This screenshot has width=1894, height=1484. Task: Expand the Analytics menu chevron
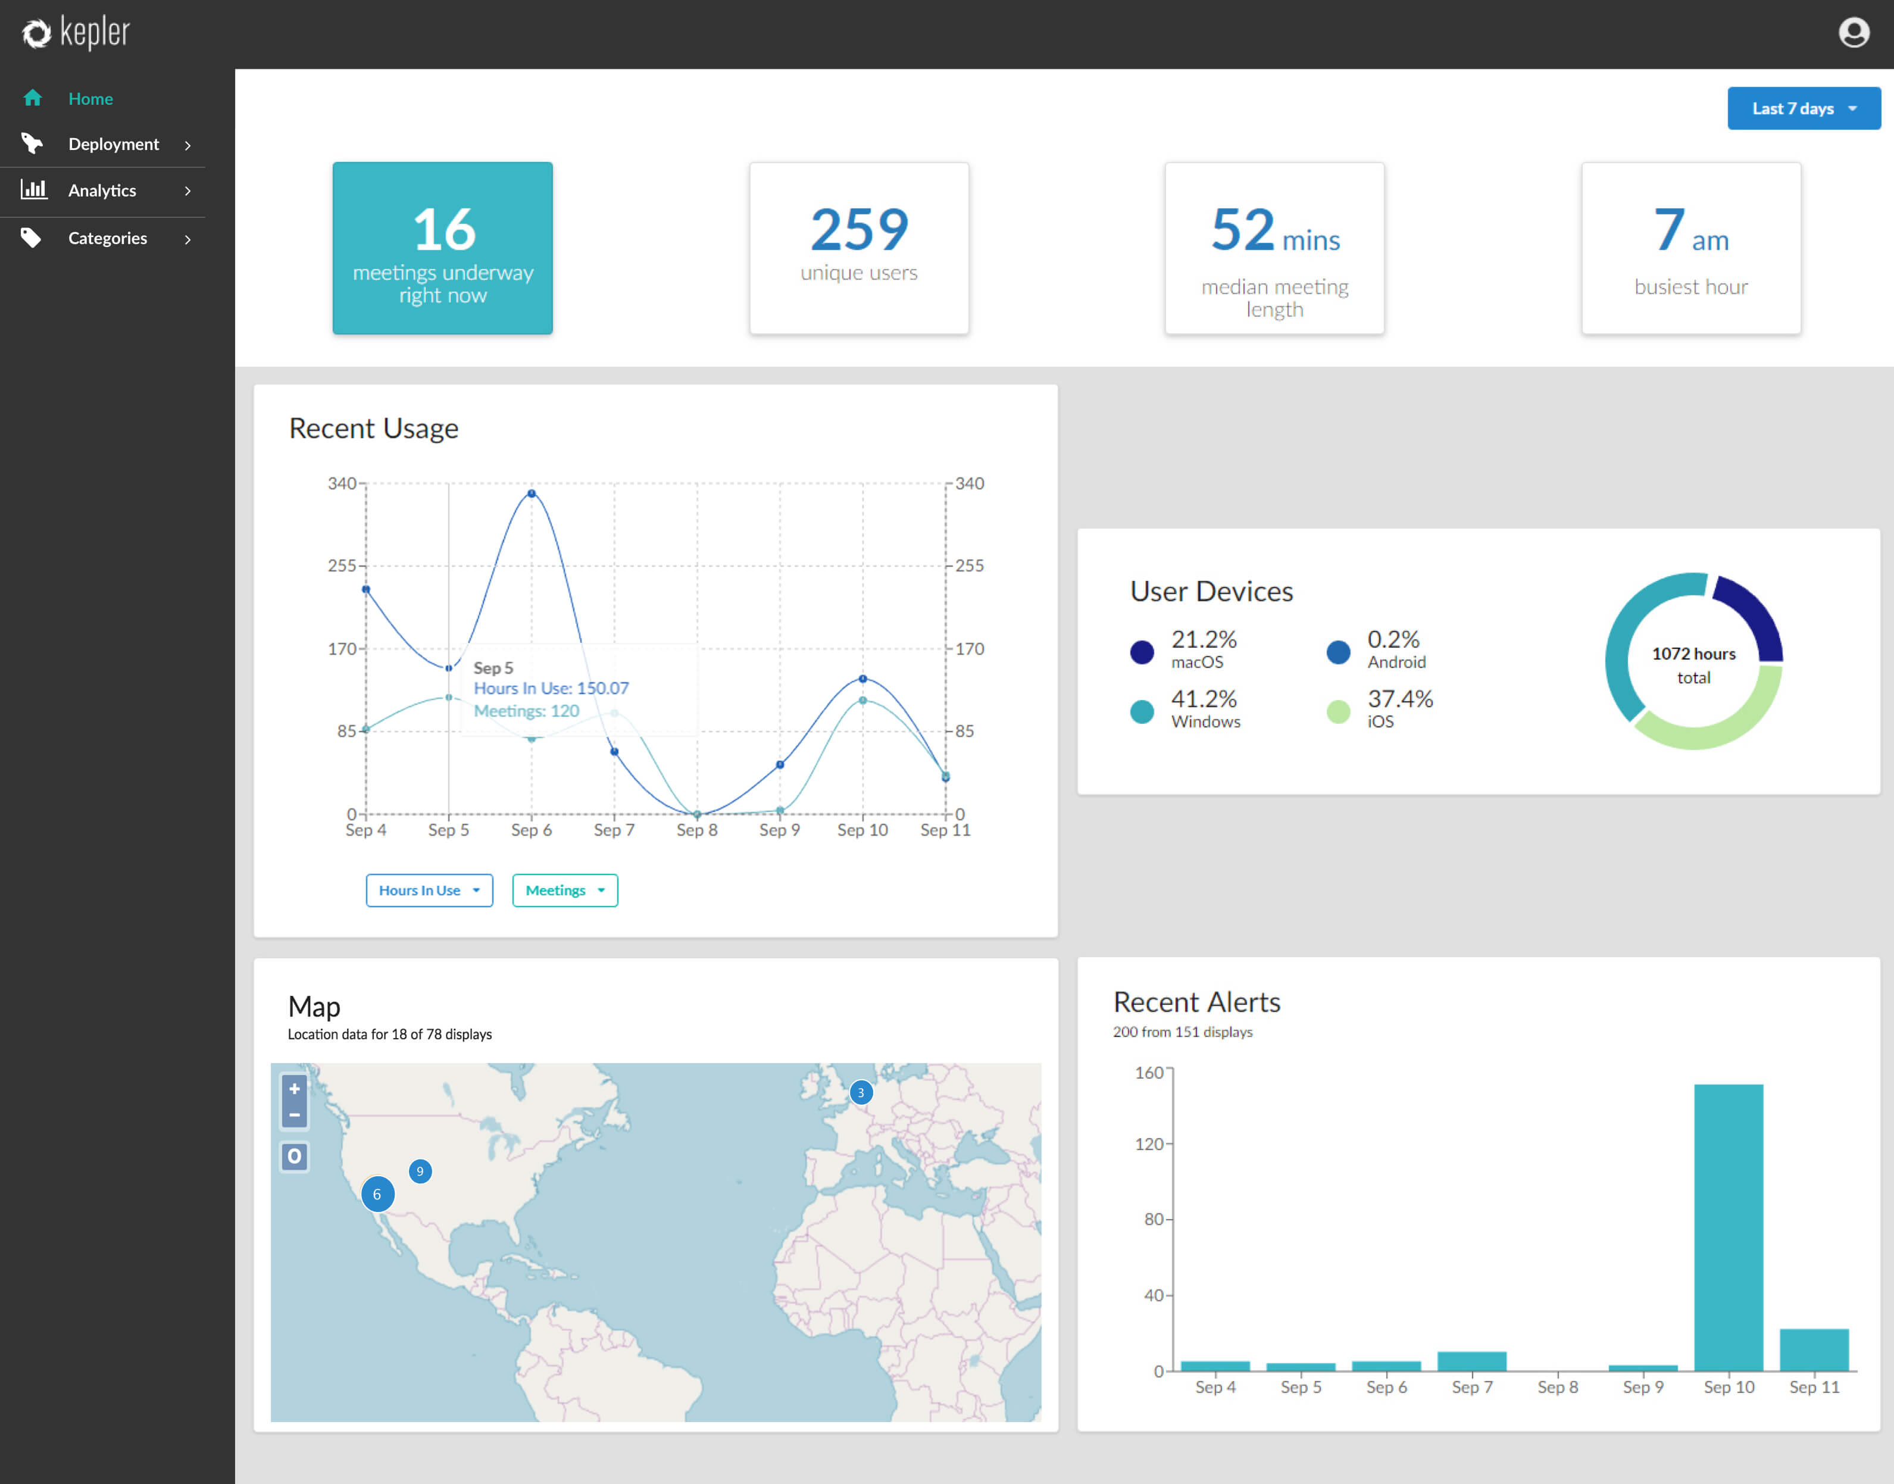click(x=187, y=190)
